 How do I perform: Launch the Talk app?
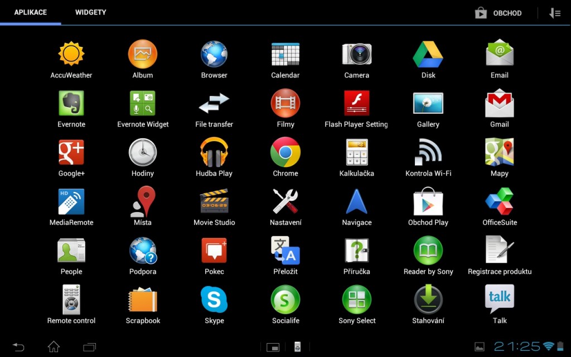click(x=500, y=299)
